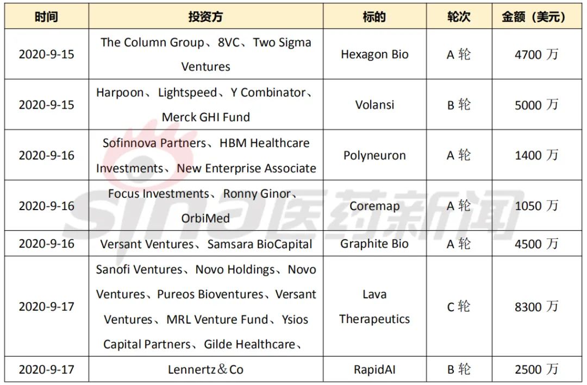Select the Hexagon Bio cell
587x385 pixels.
point(374,54)
